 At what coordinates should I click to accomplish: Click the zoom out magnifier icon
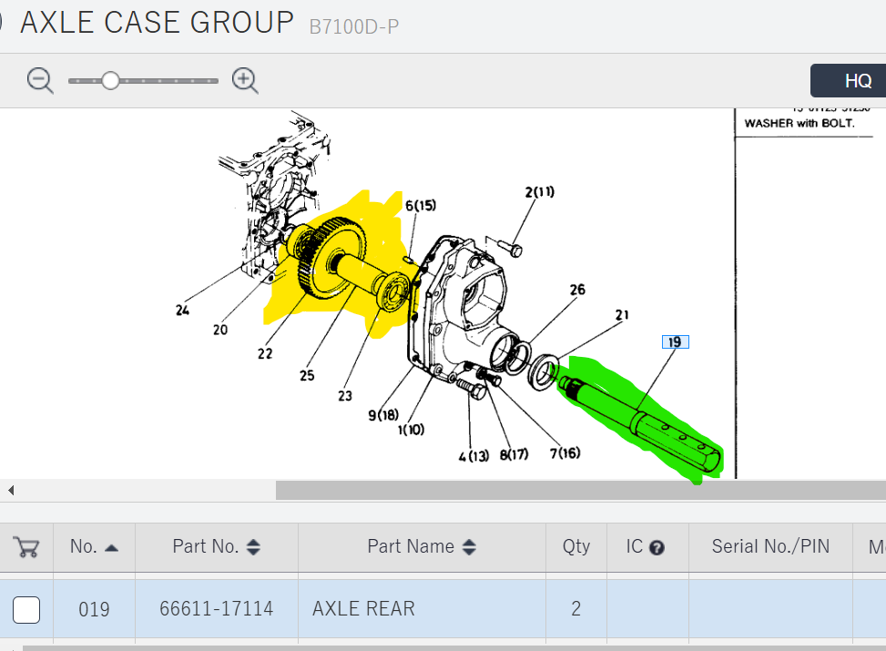[x=40, y=80]
